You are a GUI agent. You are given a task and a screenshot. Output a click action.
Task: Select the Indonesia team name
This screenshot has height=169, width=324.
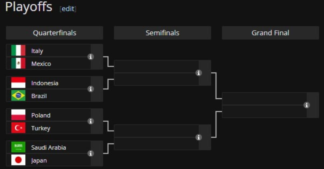coord(45,83)
